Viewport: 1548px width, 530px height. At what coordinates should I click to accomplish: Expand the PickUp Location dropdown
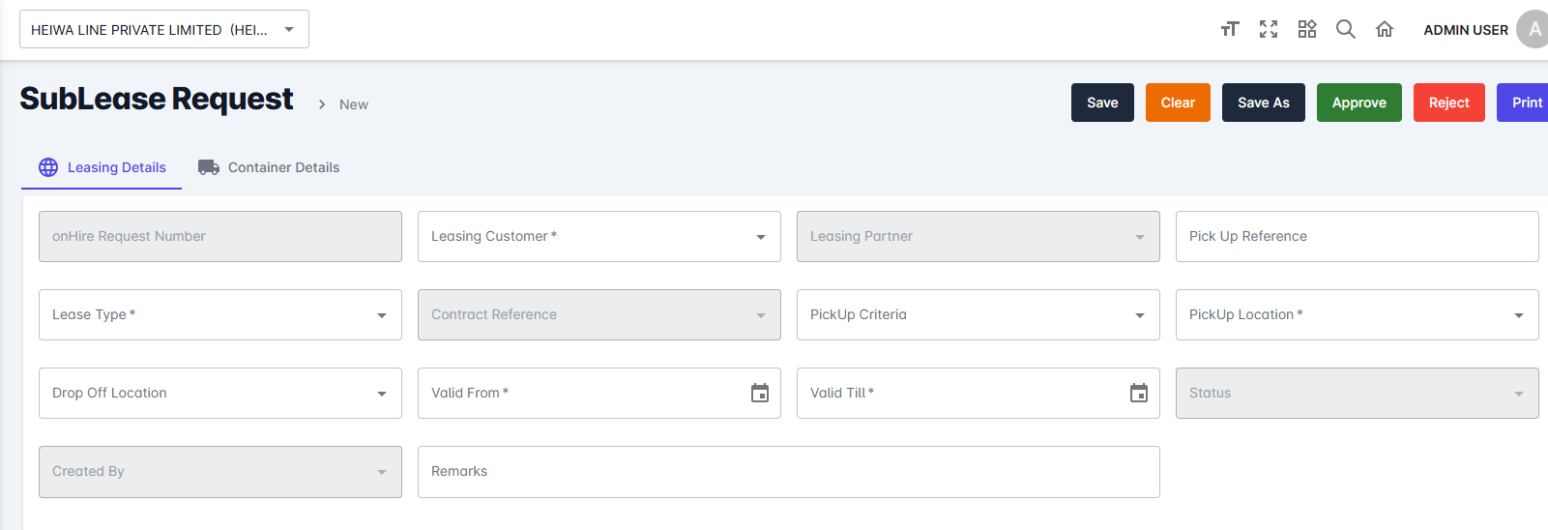click(1518, 315)
